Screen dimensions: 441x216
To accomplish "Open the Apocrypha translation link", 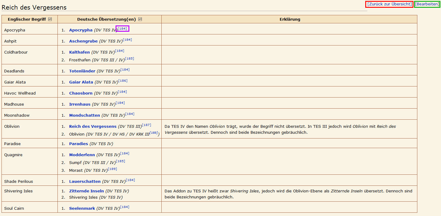I will pos(81,30).
